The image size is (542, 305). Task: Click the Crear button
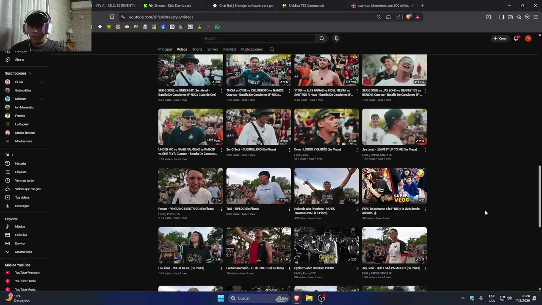pos(500,39)
